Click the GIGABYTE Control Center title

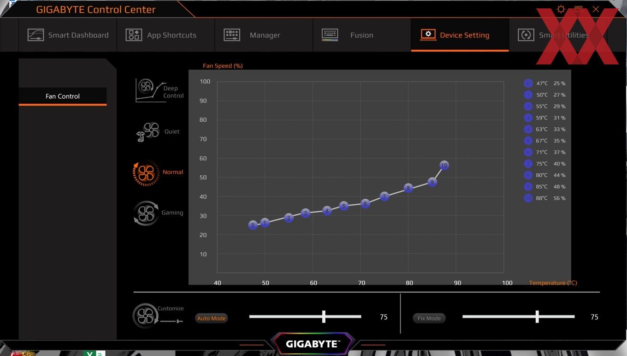(96, 9)
